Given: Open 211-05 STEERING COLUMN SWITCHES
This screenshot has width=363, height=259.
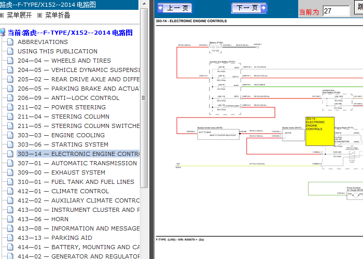Looking at the screenshot, I should (79, 126).
